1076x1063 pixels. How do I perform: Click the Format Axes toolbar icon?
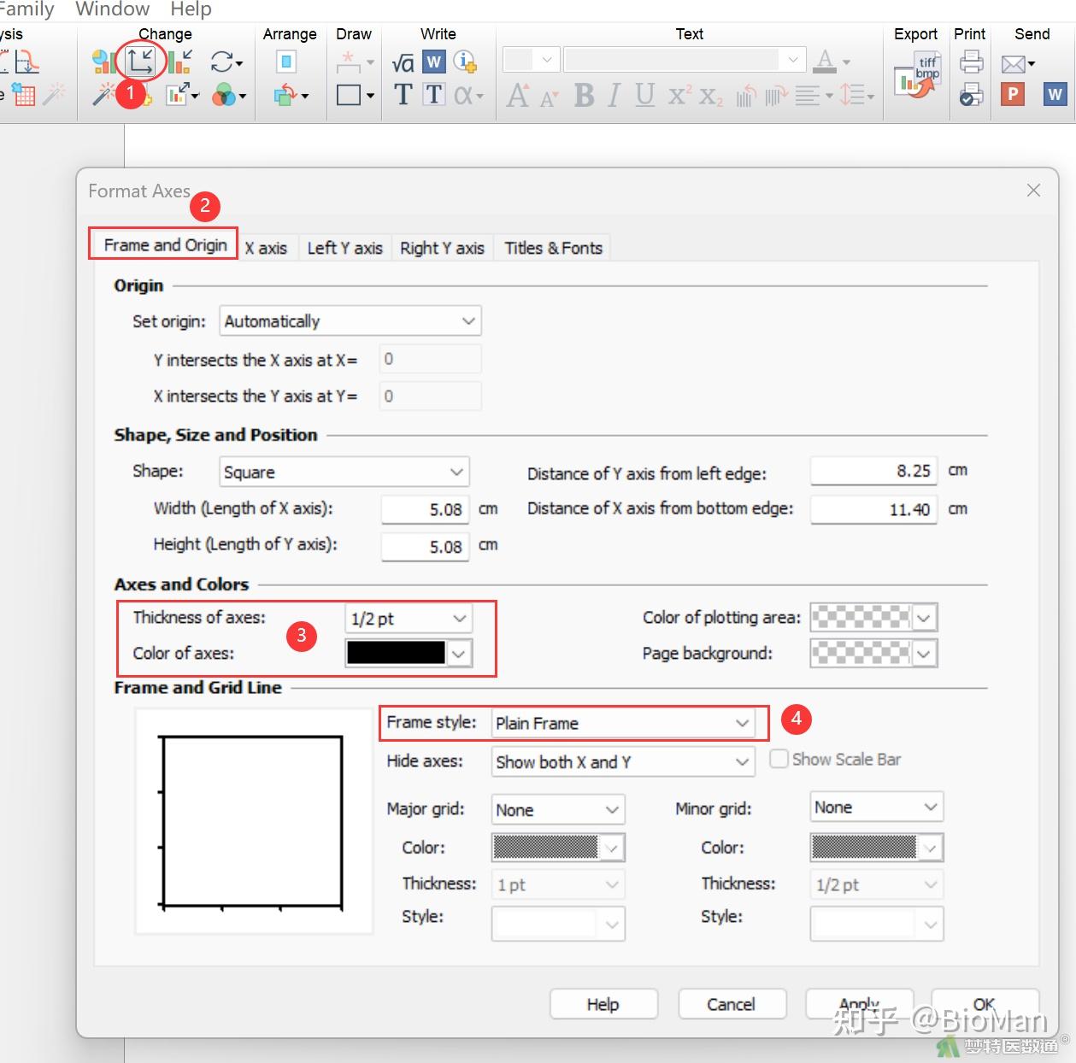pos(140,61)
